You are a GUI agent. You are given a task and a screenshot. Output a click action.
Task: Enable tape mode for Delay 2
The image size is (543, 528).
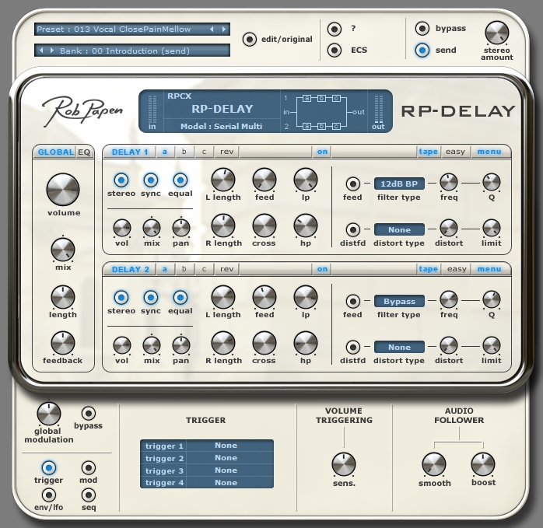click(428, 269)
